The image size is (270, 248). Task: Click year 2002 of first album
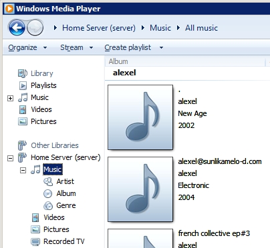[x=186, y=125]
